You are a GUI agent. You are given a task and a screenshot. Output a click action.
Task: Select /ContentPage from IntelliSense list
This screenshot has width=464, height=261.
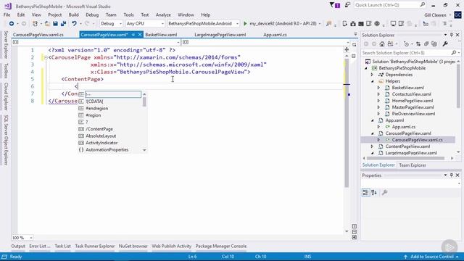pos(99,129)
